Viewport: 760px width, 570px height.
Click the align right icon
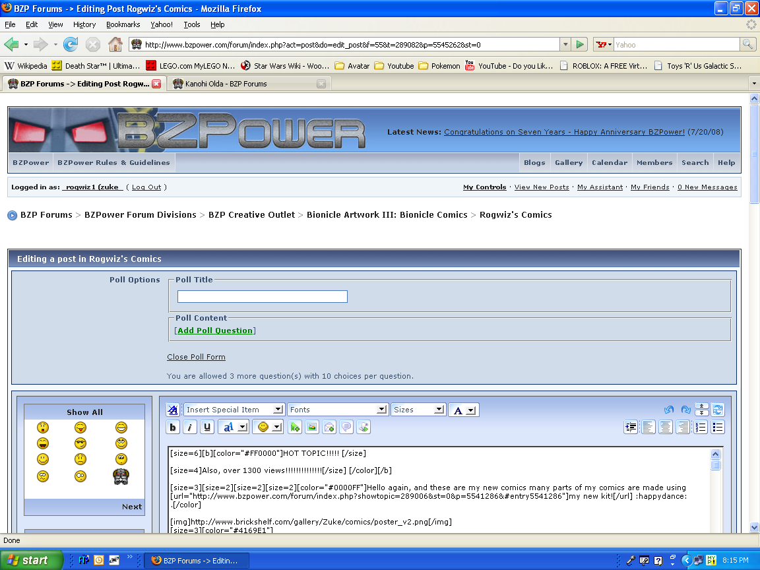683,427
